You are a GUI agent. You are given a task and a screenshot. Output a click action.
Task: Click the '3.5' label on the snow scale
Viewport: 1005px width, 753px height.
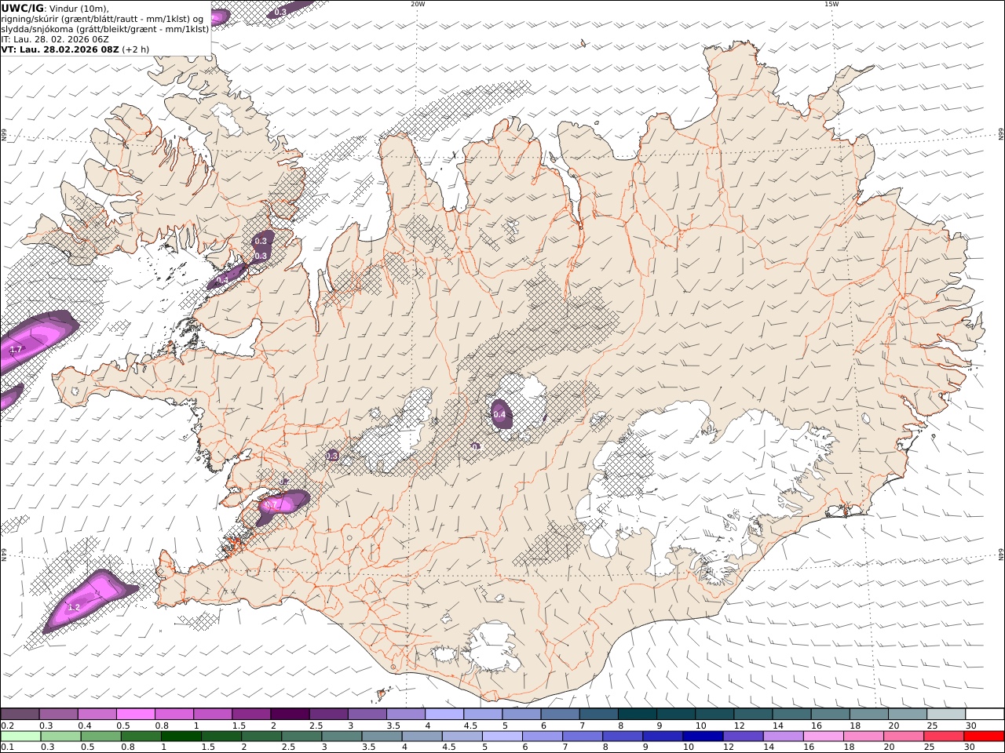[x=393, y=726]
